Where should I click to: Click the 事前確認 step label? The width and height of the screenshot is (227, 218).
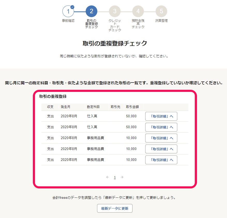pos(68,21)
